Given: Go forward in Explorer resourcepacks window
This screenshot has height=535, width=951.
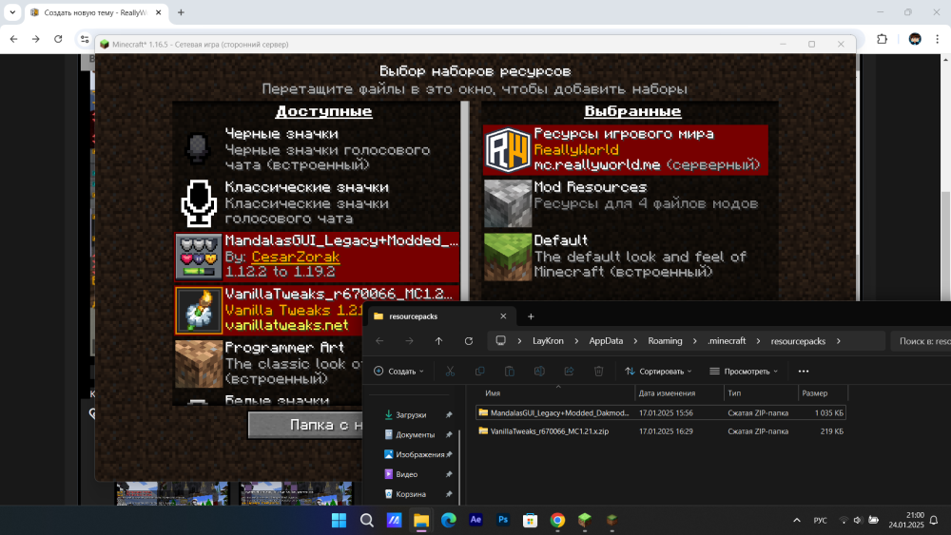Looking at the screenshot, I should tap(409, 341).
